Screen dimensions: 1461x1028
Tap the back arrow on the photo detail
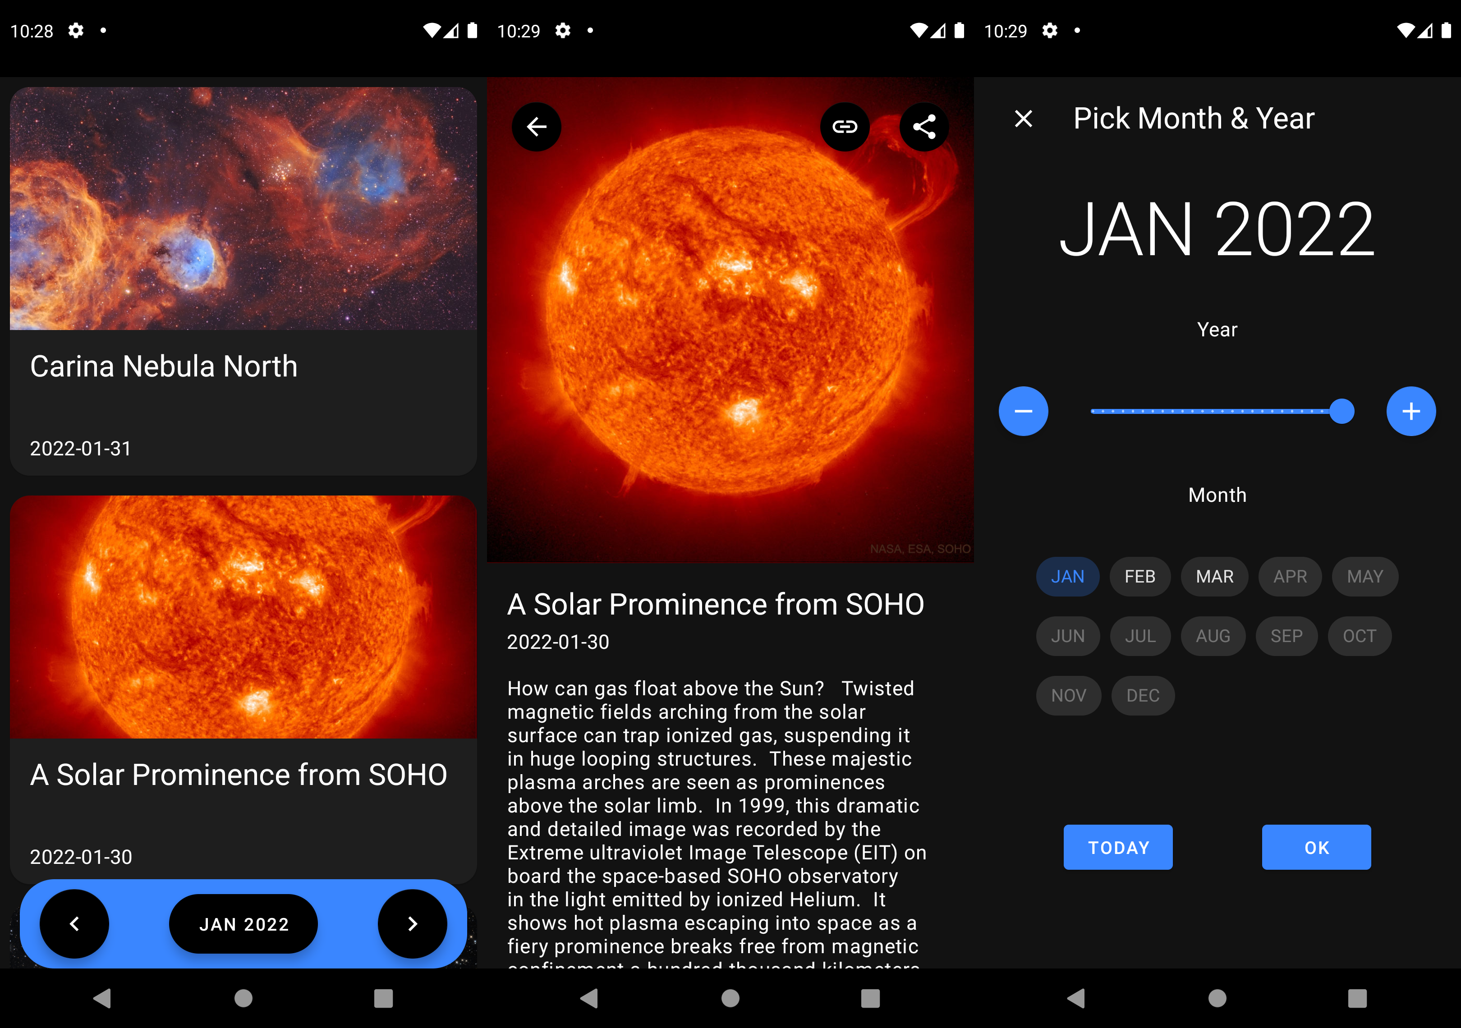(536, 127)
